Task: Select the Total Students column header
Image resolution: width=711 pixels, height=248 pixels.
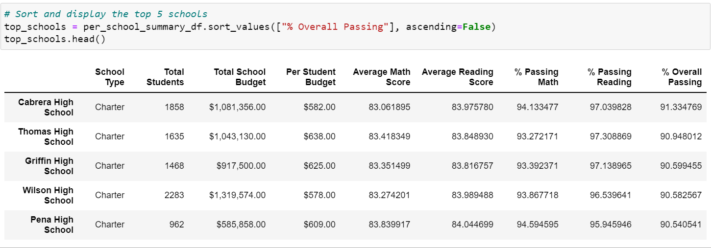Action: (165, 77)
